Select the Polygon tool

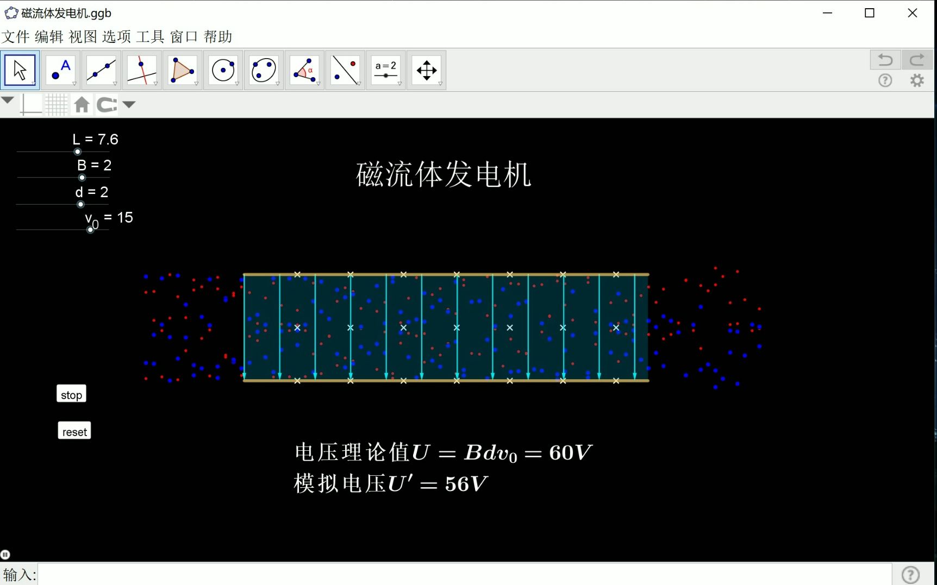click(x=183, y=70)
